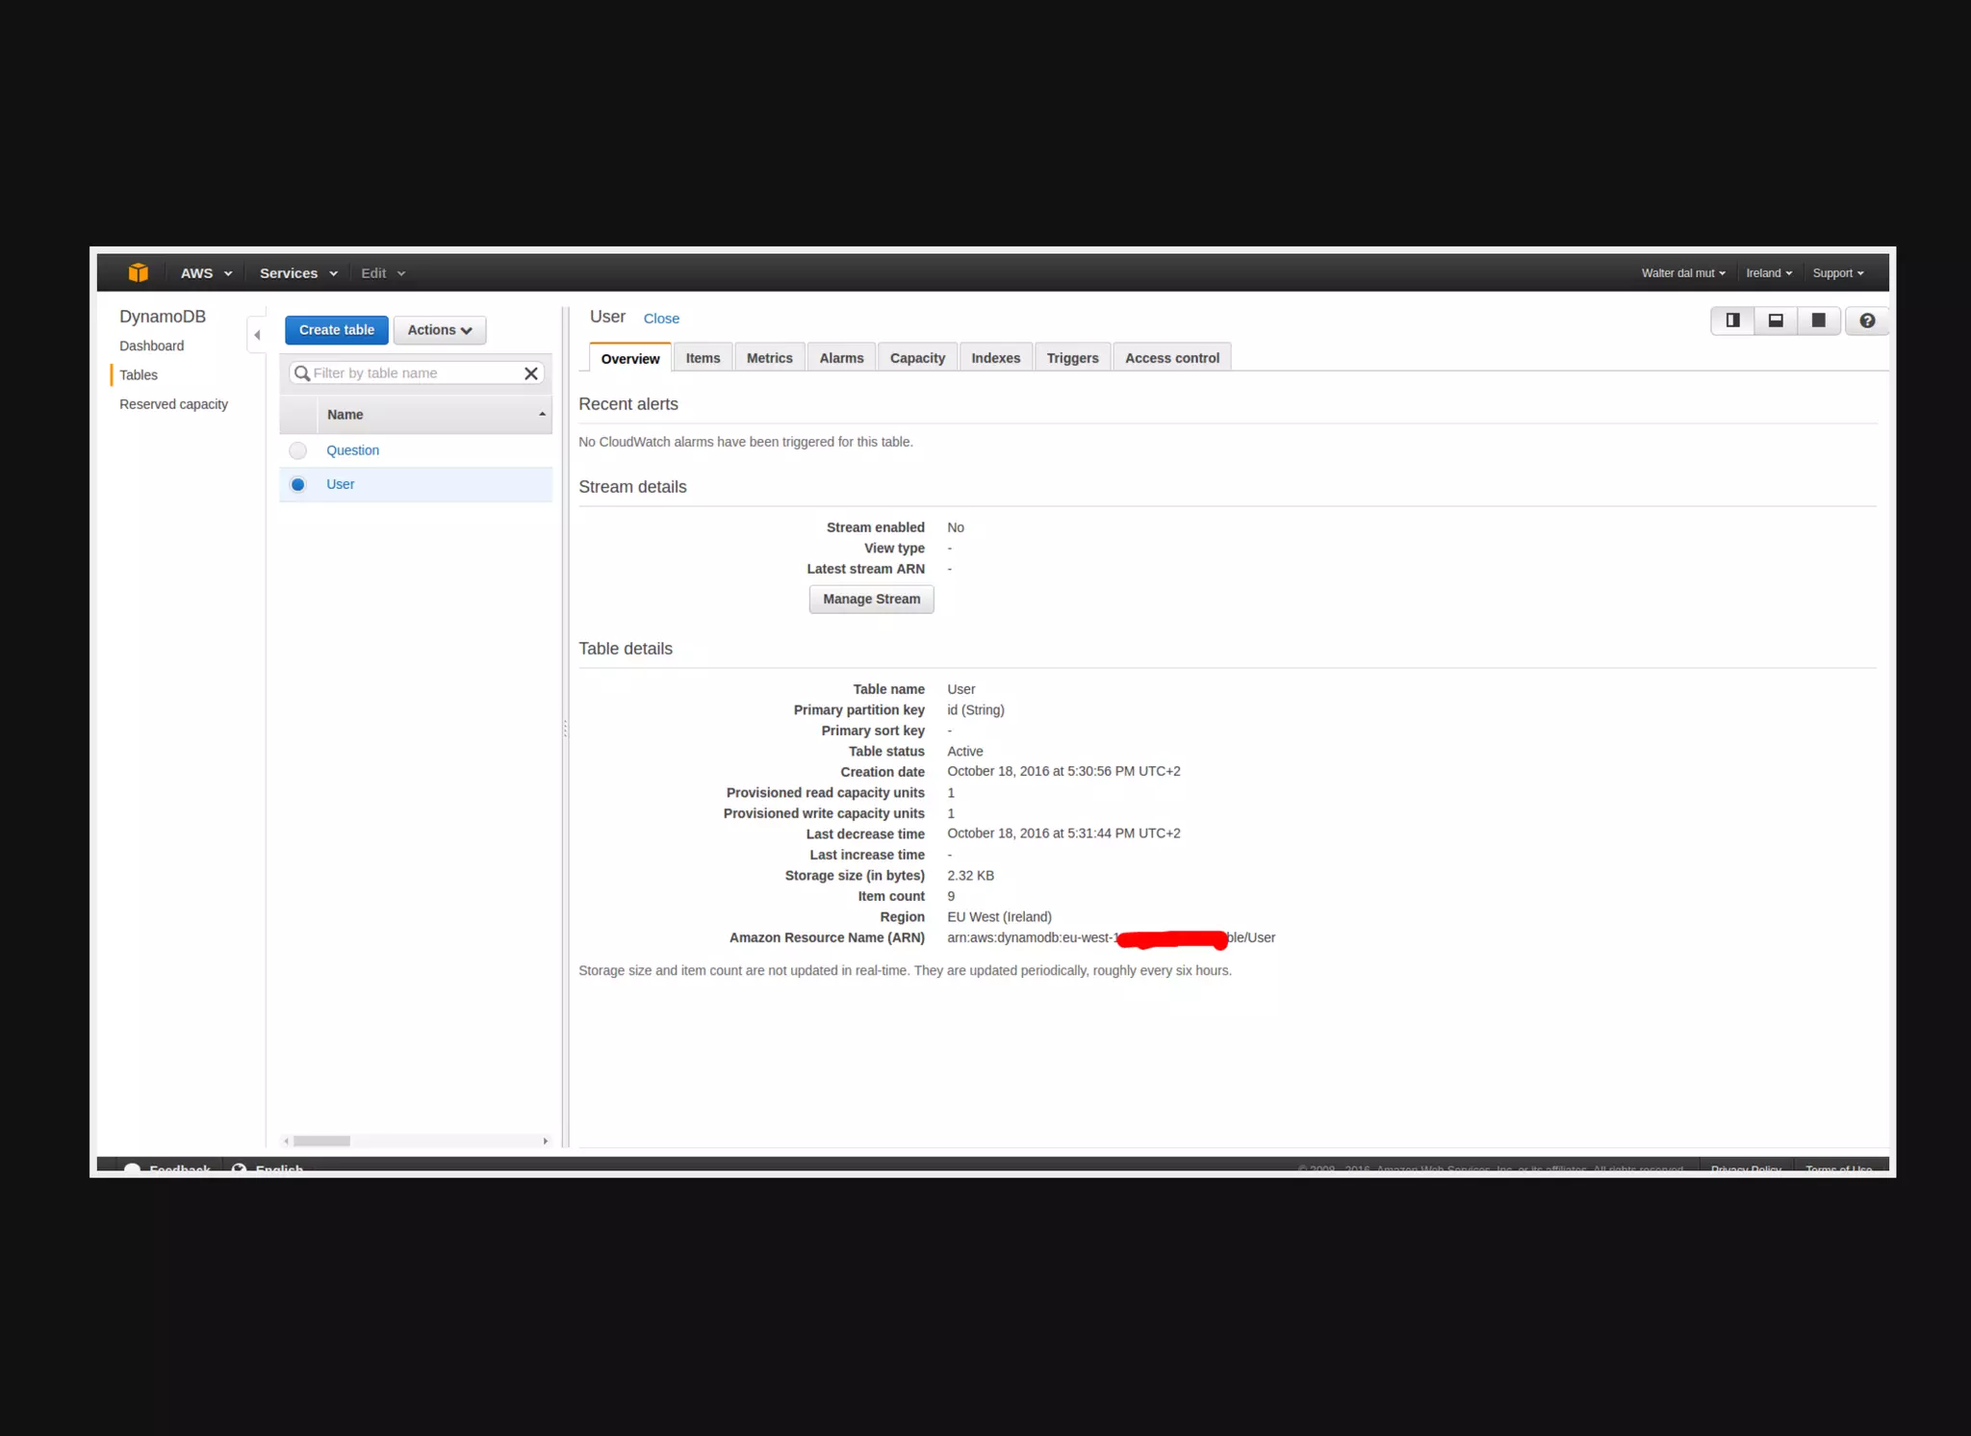This screenshot has width=1971, height=1436.
Task: Sort tables by Name column arrow
Action: (542, 415)
